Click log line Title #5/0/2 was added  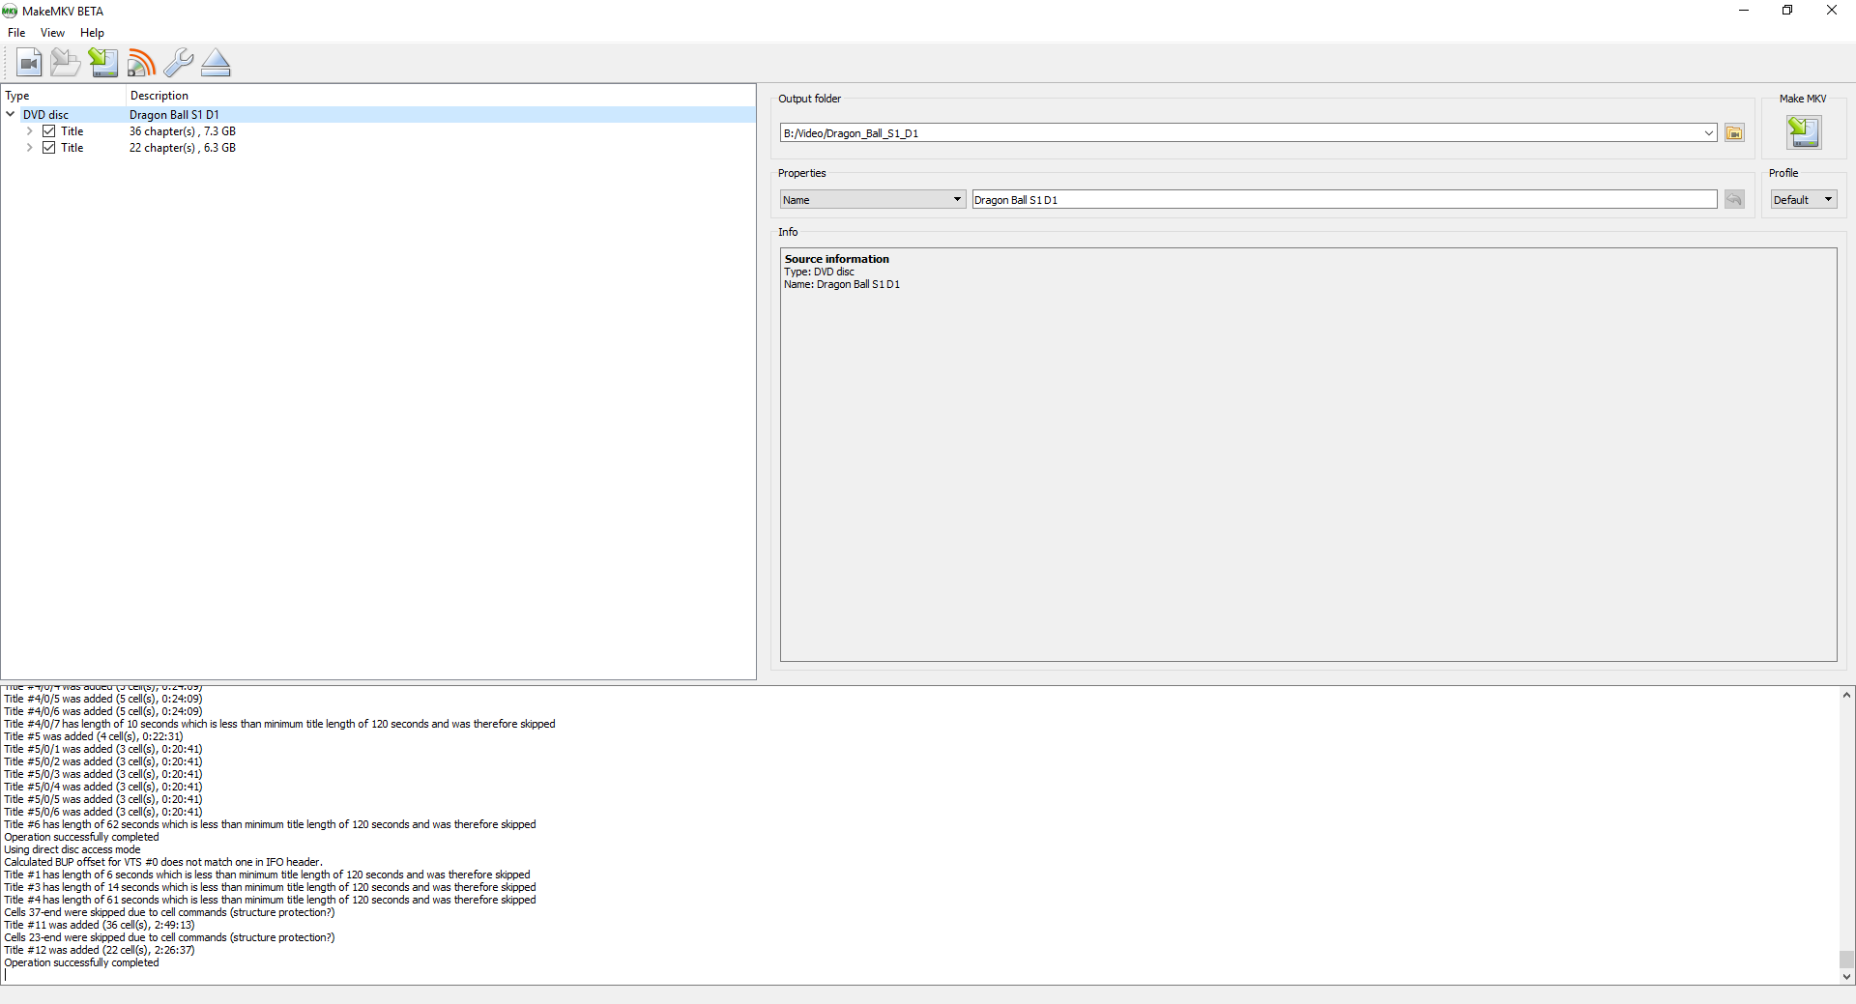(x=103, y=761)
